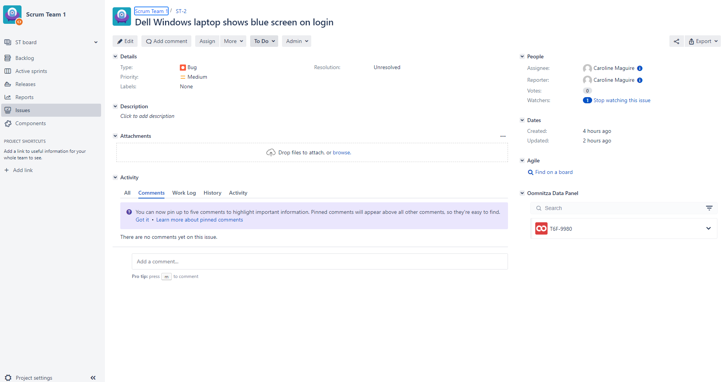Open the Export dropdown
The image size is (727, 382).
(x=703, y=41)
